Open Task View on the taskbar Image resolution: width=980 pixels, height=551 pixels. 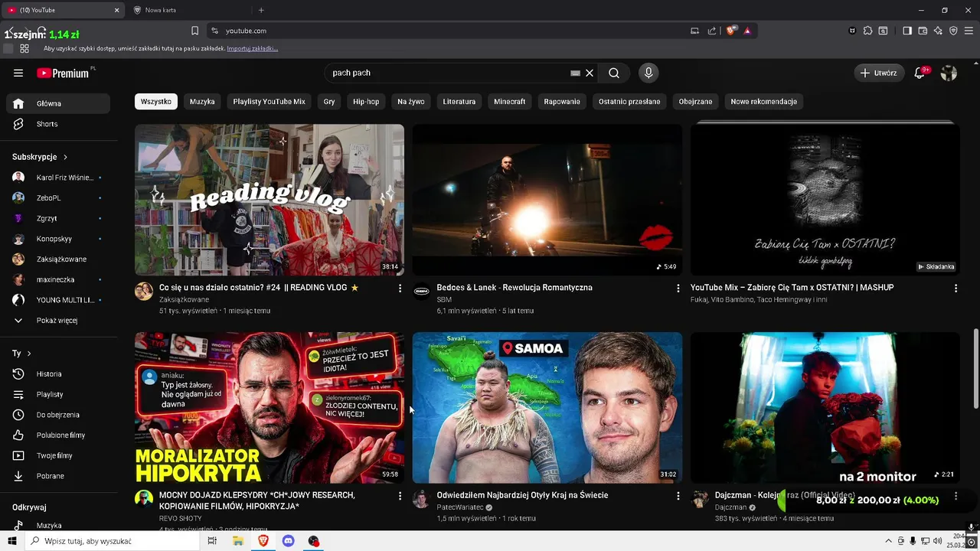212,541
